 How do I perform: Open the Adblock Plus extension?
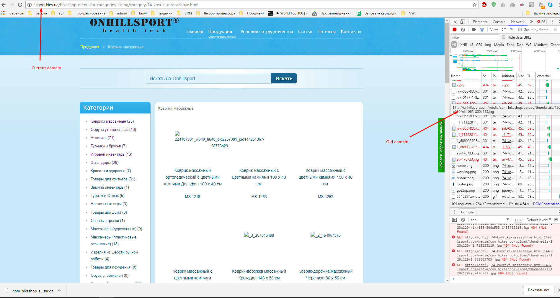pos(484,5)
